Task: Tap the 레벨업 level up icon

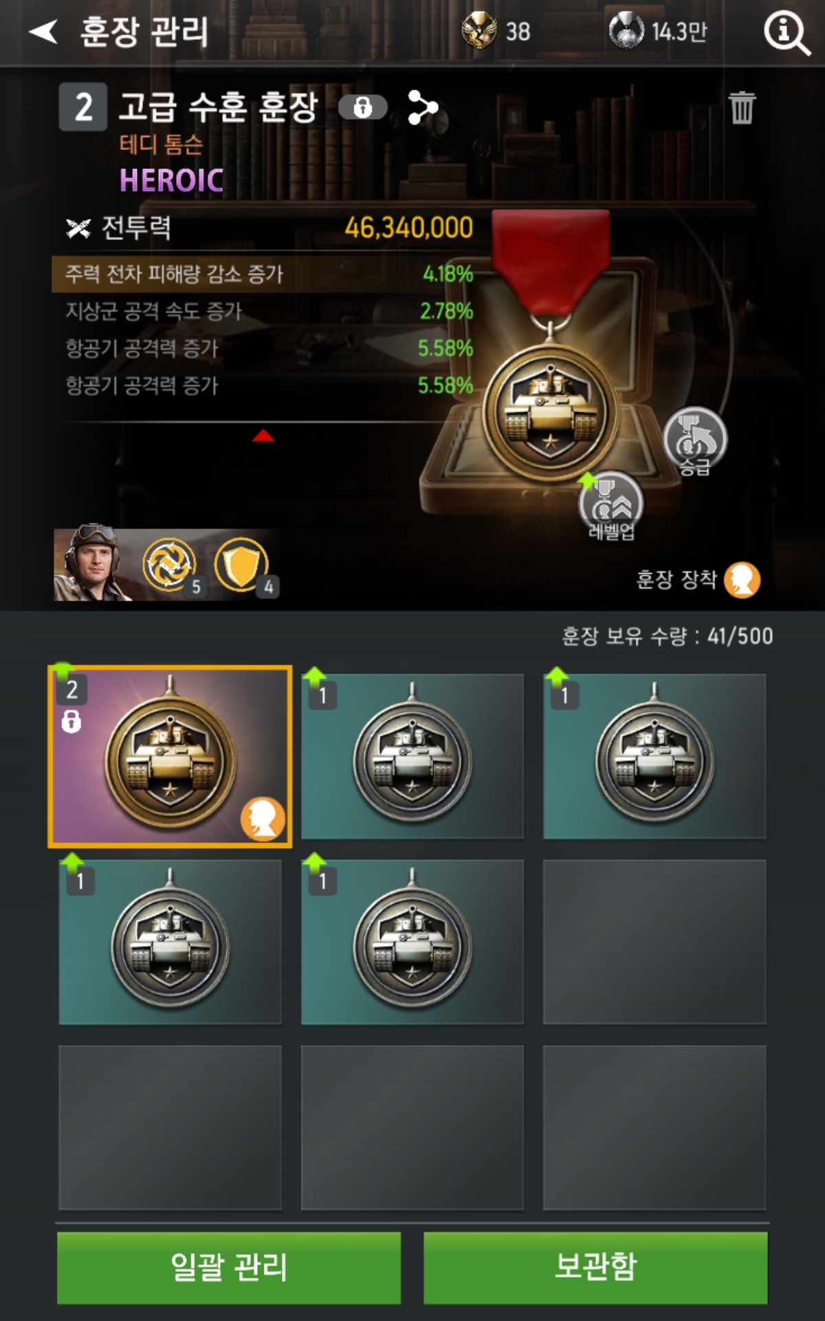Action: coord(610,506)
